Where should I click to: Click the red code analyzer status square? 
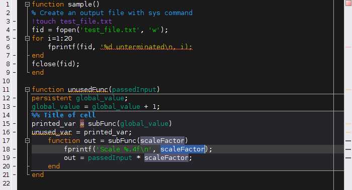348,3
